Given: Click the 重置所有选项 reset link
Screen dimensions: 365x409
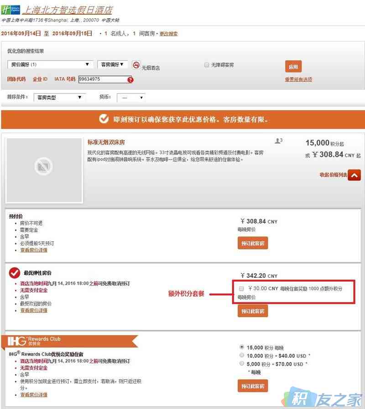Looking at the screenshot, I should (298, 80).
